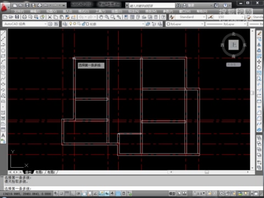The height and width of the screenshot is (198, 264).
Task: Select the Circle draw tool
Action: pyautogui.click(x=3, y=67)
